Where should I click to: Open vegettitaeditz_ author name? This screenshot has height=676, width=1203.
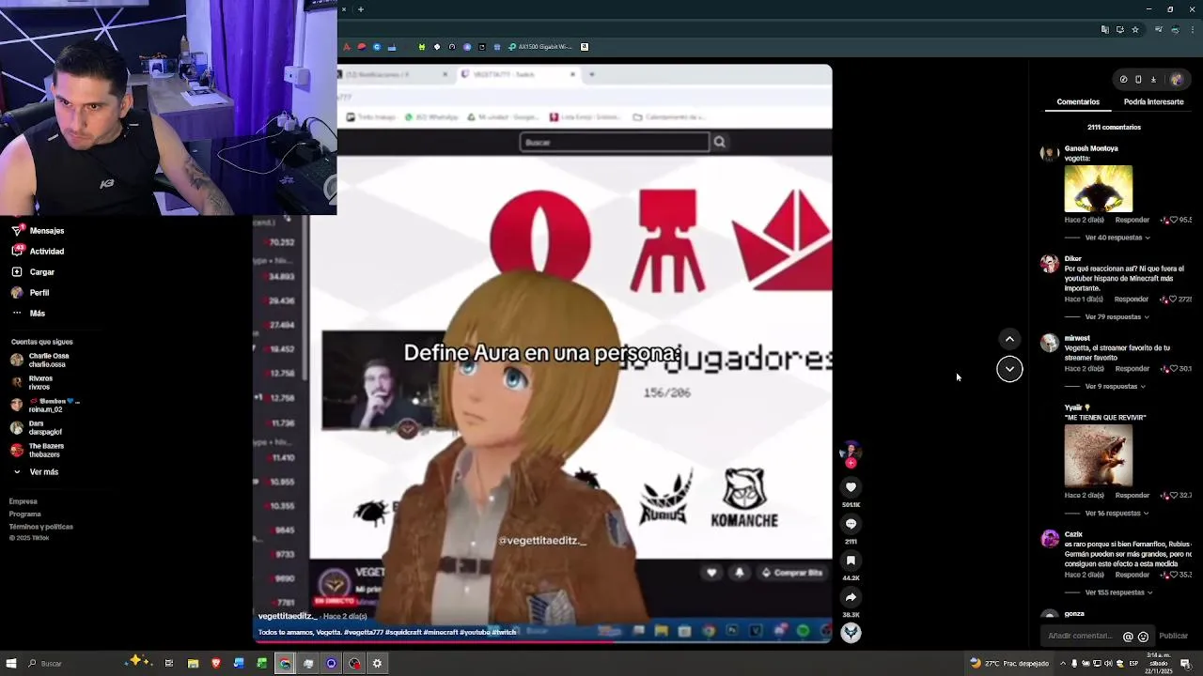(288, 617)
